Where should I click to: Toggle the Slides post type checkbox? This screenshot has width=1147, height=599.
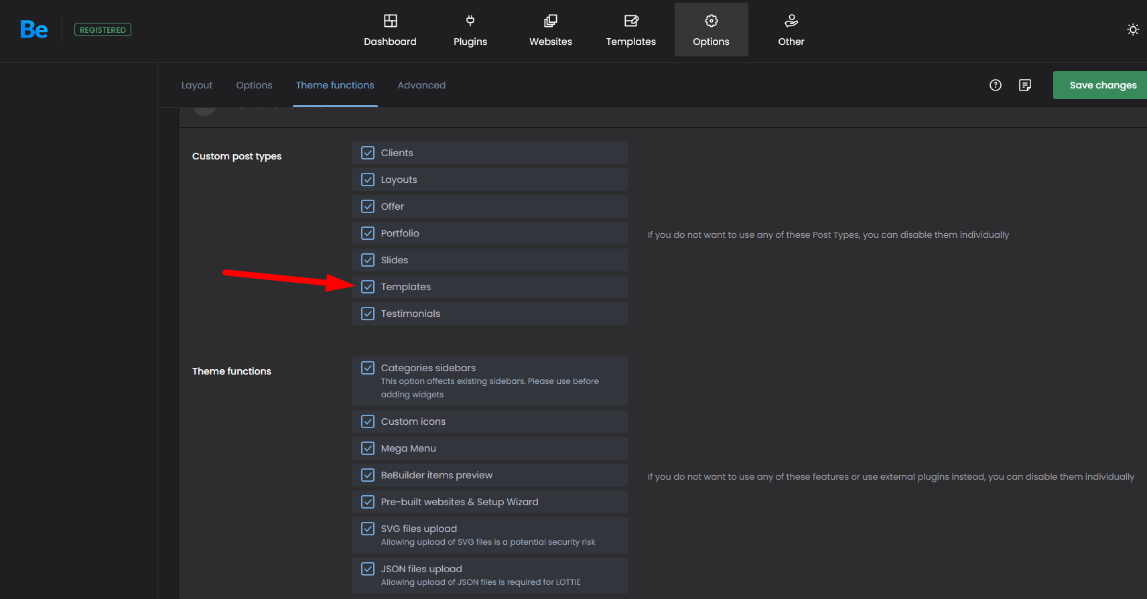[368, 260]
